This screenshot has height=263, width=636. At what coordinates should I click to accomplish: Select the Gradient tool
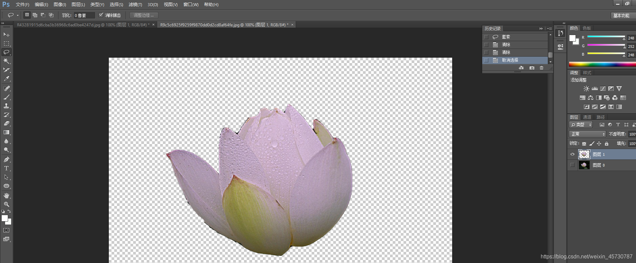click(6, 133)
